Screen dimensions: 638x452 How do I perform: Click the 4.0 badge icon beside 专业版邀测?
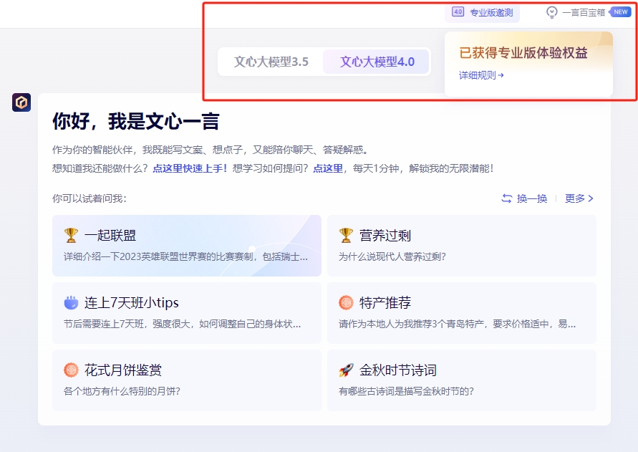(x=458, y=11)
